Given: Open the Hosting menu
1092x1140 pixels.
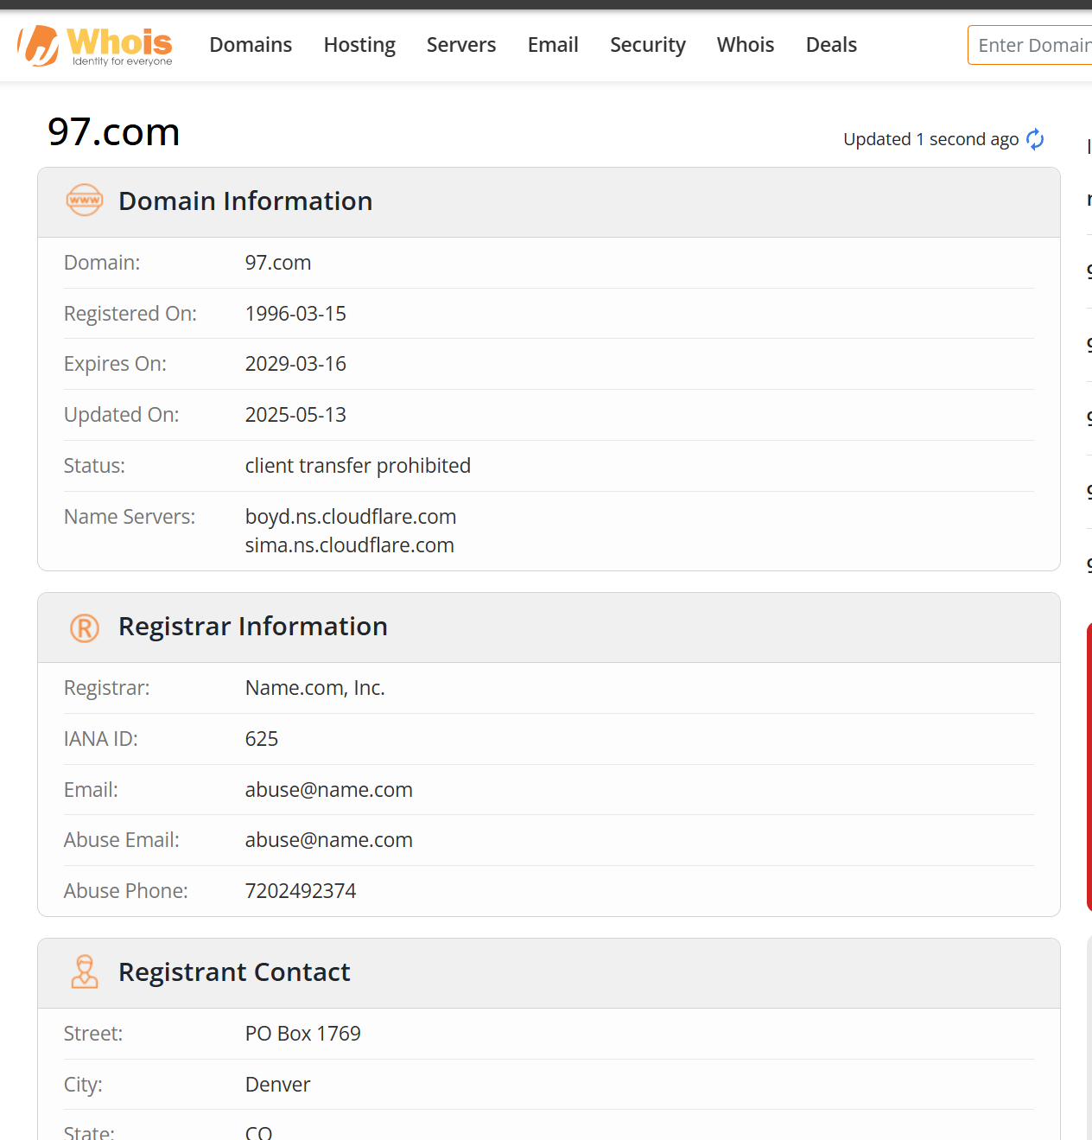Looking at the screenshot, I should point(359,45).
